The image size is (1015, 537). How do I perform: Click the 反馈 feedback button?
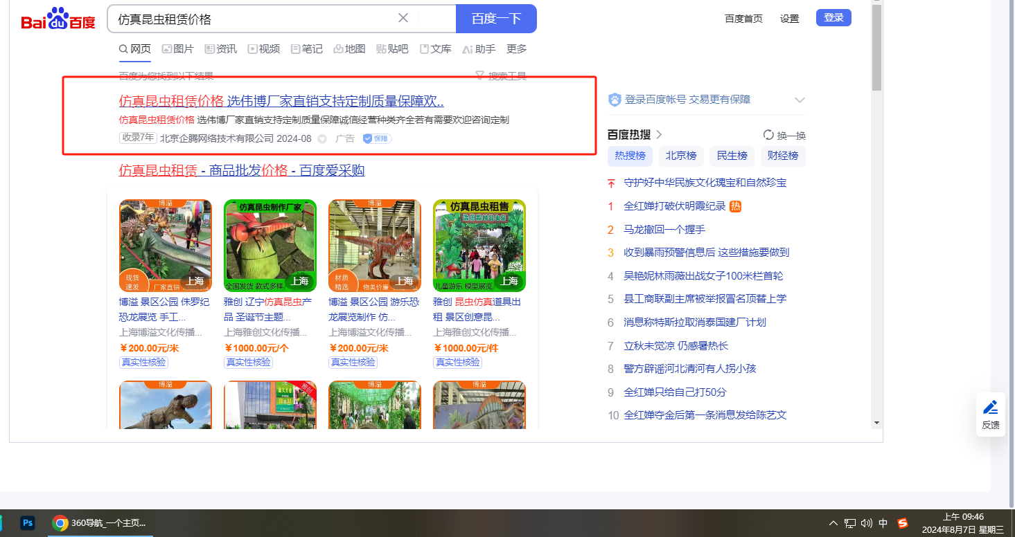point(991,415)
